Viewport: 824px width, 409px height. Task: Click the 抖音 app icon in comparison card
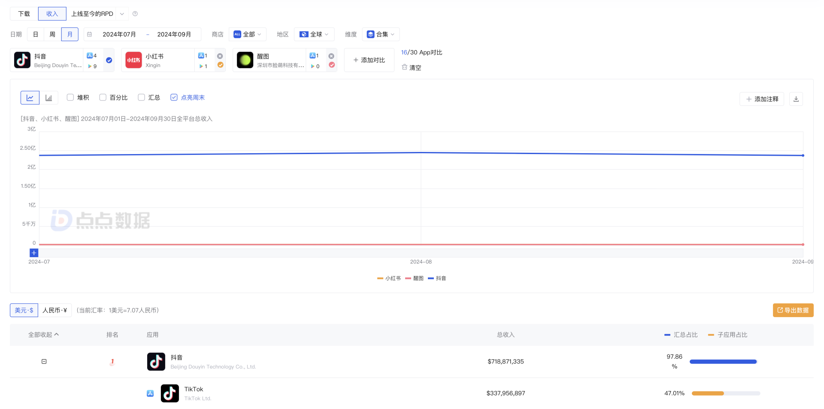click(22, 60)
